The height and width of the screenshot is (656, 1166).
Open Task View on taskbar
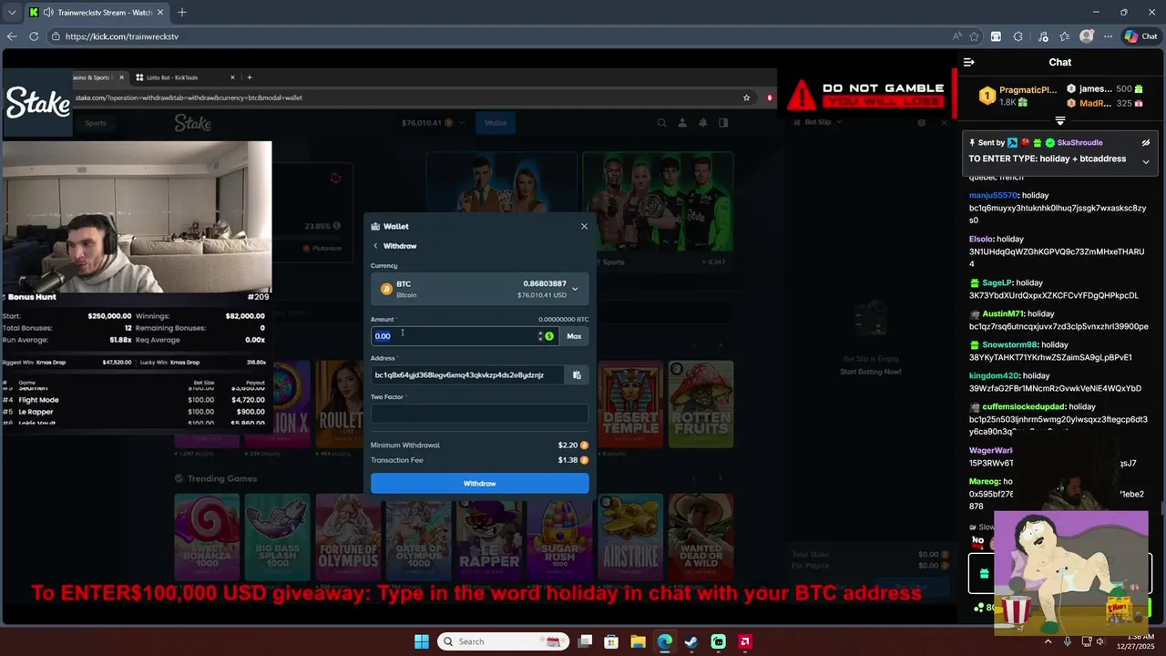(586, 641)
